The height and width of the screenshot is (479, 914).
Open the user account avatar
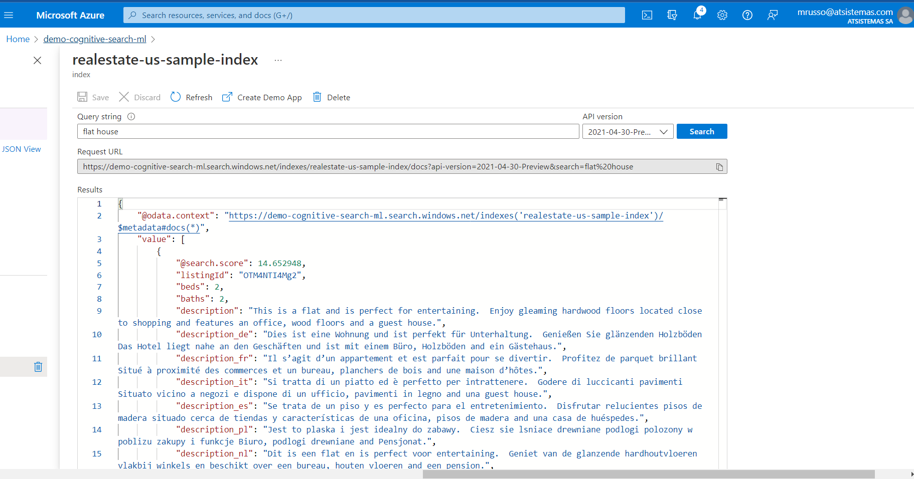click(x=905, y=15)
